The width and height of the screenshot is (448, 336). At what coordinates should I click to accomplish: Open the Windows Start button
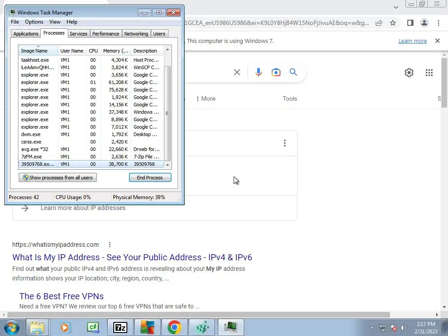point(11,327)
